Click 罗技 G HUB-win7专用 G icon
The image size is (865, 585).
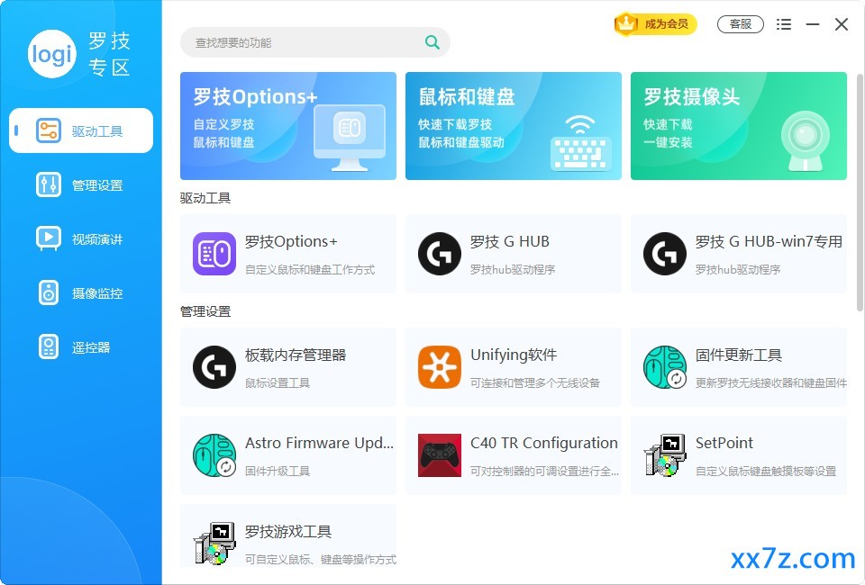pyautogui.click(x=665, y=254)
